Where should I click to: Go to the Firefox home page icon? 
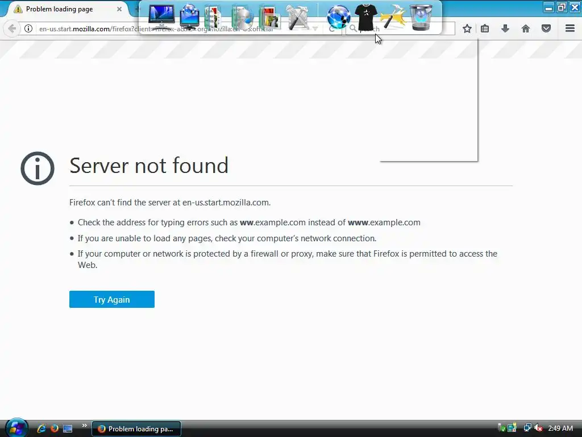click(x=526, y=28)
